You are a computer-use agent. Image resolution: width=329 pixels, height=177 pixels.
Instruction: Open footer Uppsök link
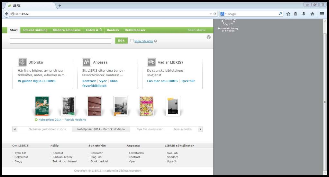tap(172, 161)
